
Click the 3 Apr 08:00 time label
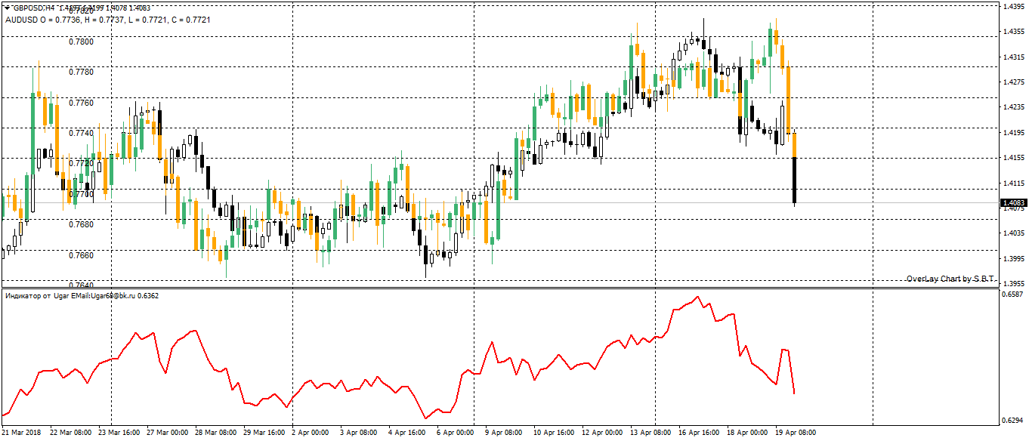359,433
